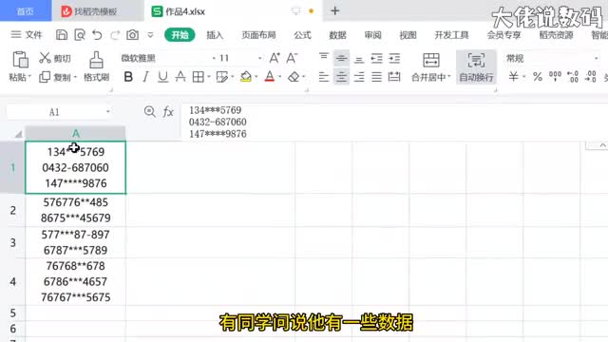Switch to the Review tab
The height and width of the screenshot is (342, 608).
click(x=372, y=35)
